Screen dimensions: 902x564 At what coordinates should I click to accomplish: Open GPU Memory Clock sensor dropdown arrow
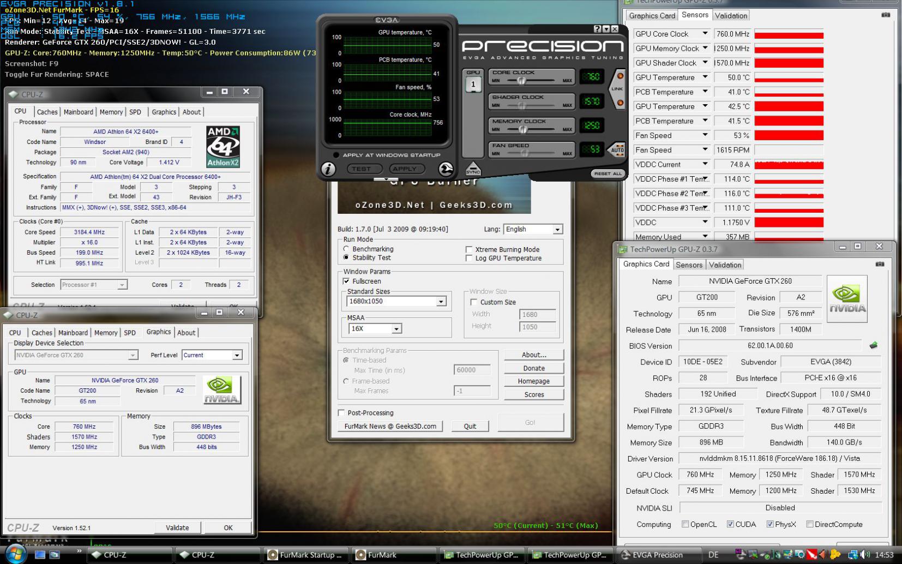705,48
